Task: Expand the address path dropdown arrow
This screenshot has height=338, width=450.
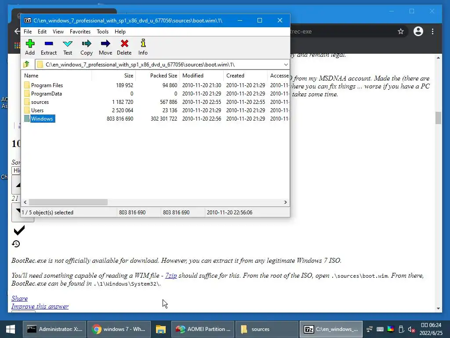Action: tap(286, 64)
